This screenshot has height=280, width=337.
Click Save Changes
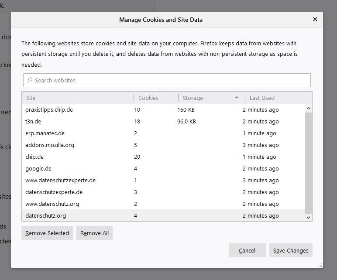point(291,250)
